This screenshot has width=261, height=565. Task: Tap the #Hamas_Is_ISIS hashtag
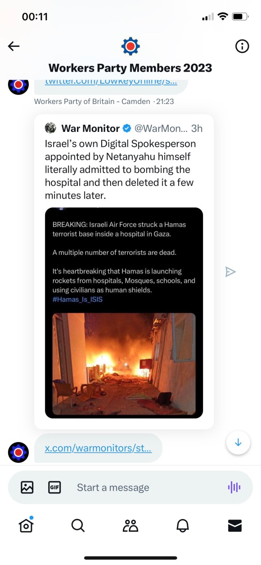click(77, 299)
